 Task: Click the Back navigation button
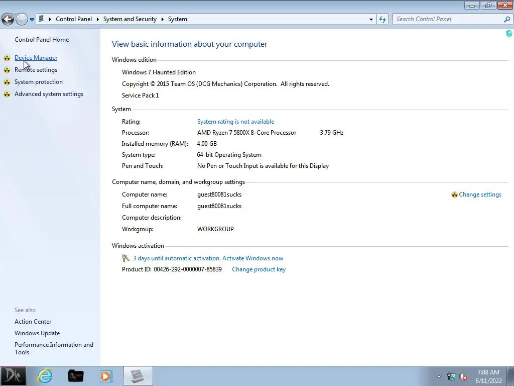pyautogui.click(x=8, y=20)
